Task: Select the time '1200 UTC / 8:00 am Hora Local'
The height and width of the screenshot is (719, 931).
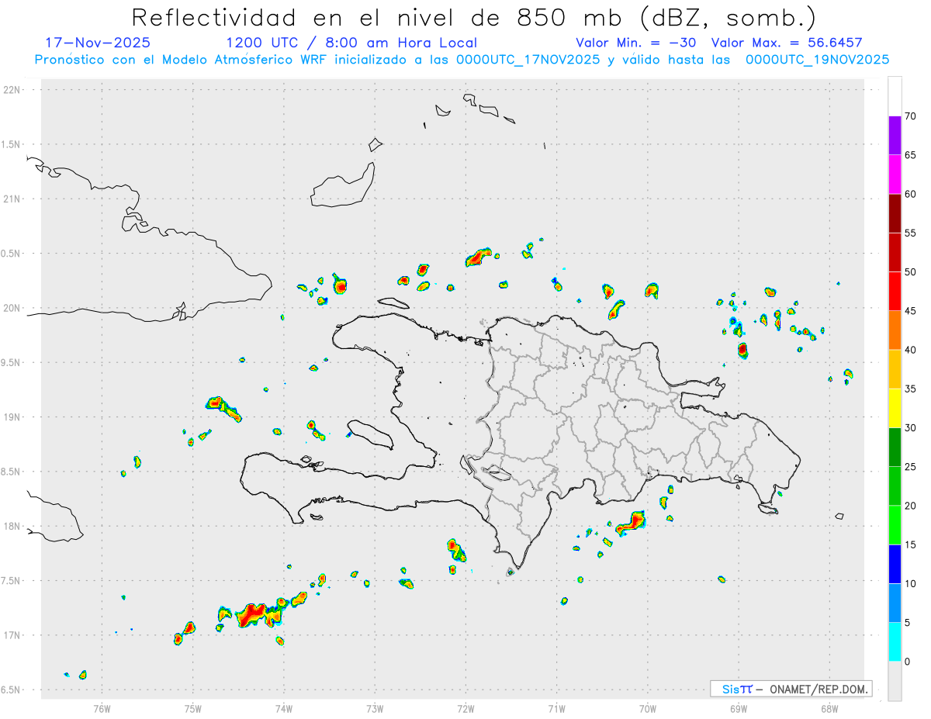Action: point(351,43)
